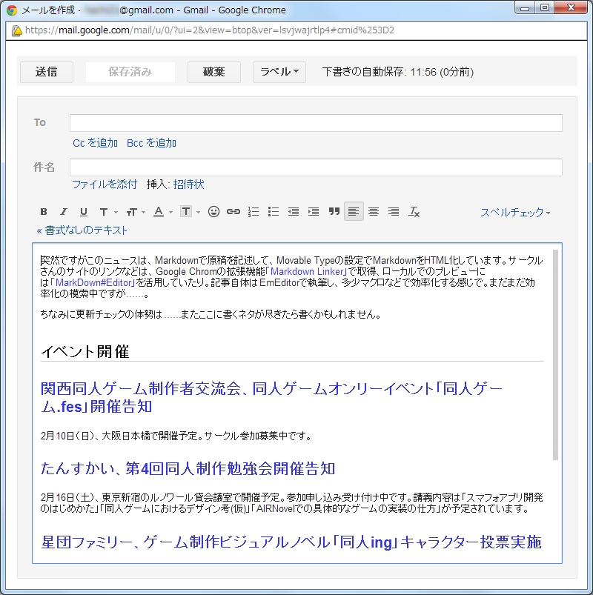Image resolution: width=593 pixels, height=595 pixels.
Task: Create a numbered list
Action: [252, 211]
